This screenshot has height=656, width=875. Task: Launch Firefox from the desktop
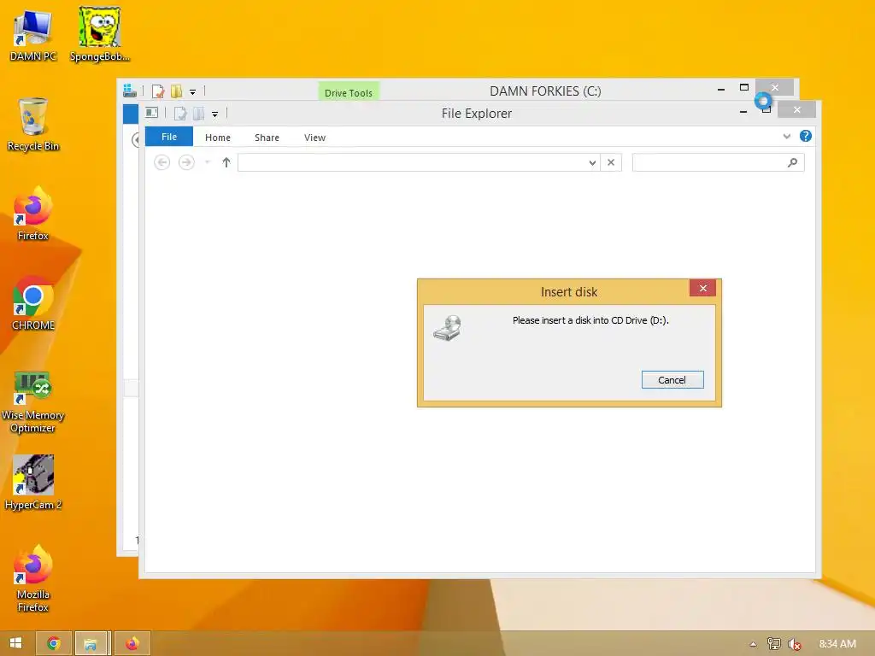[33, 214]
